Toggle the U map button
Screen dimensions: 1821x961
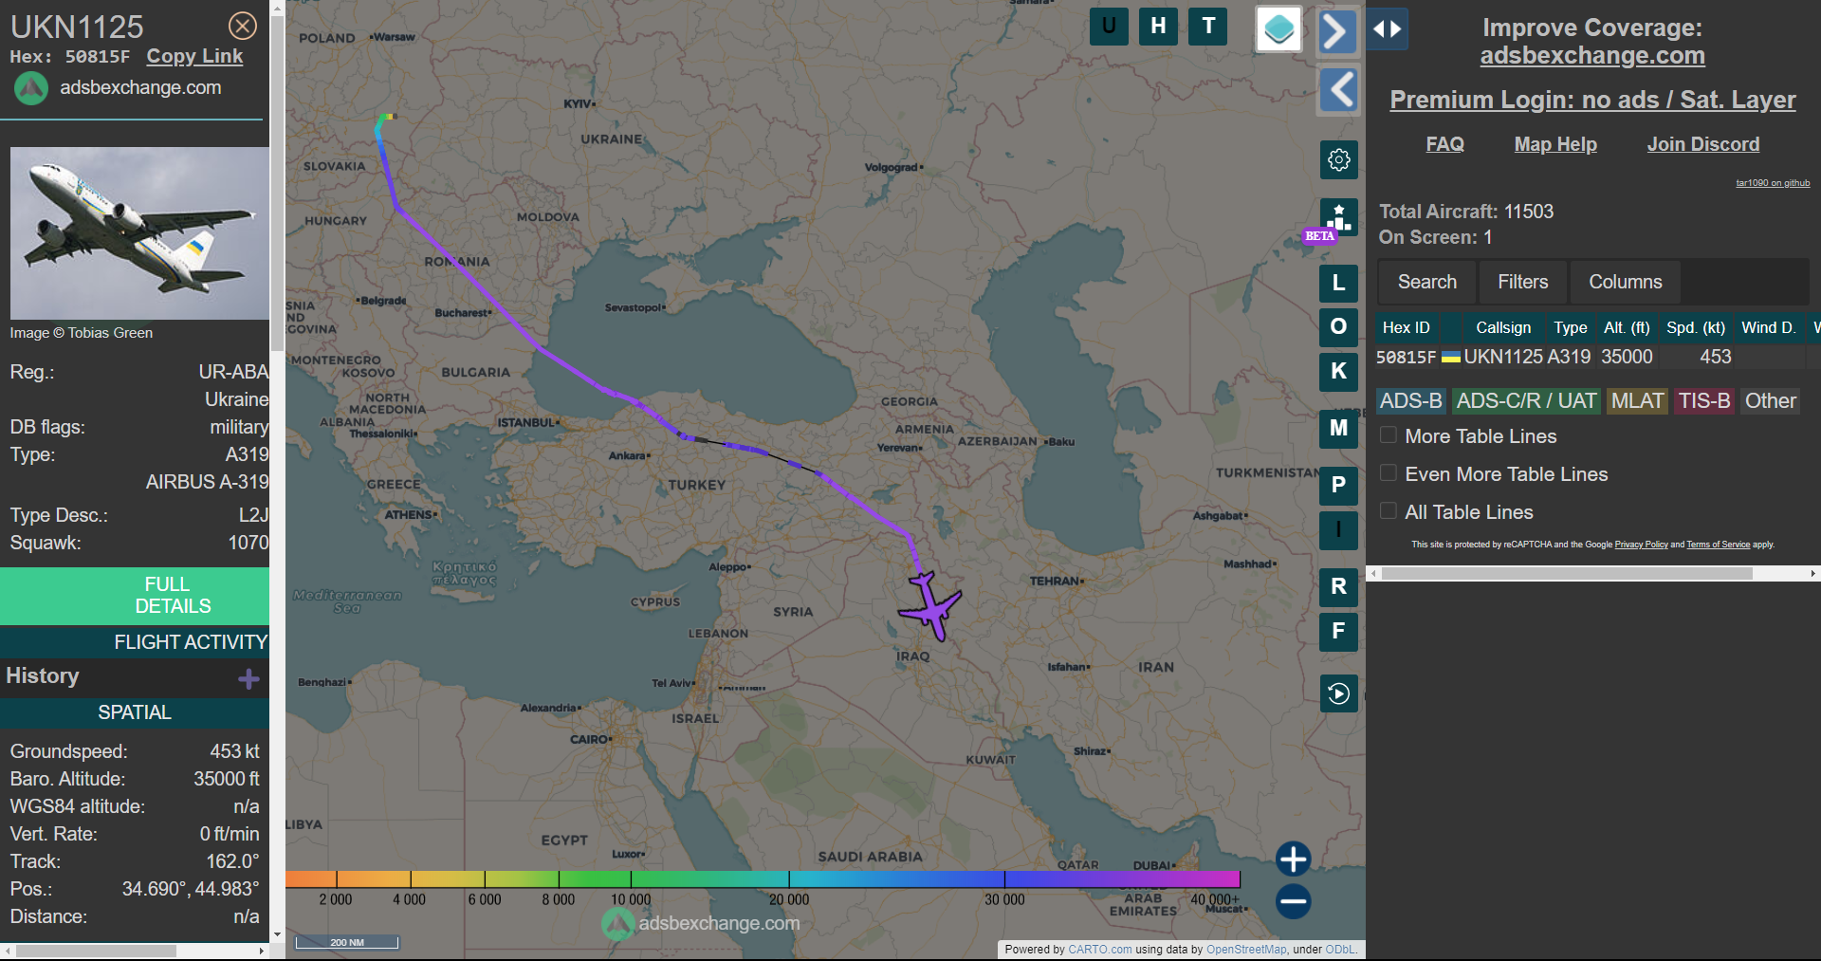point(1109,27)
